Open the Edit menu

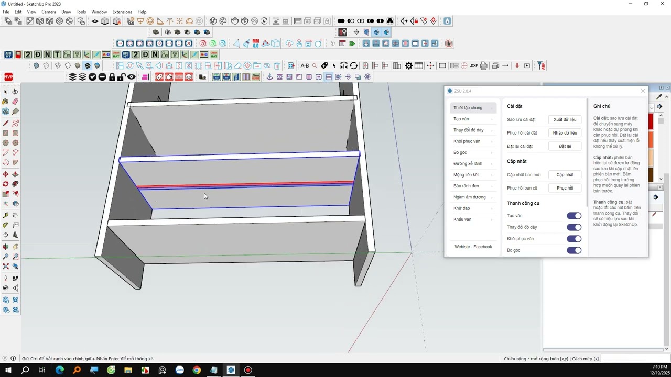[x=18, y=12]
